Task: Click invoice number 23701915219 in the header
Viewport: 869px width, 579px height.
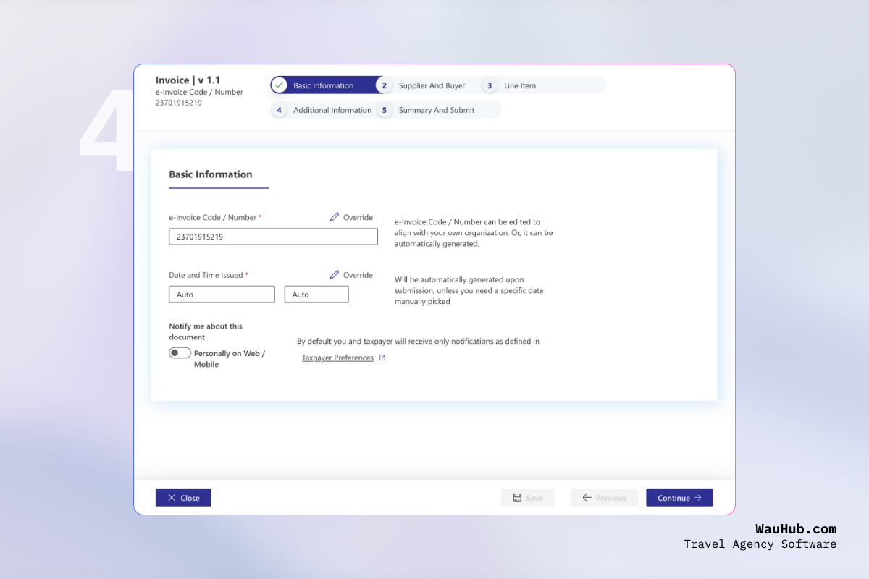Action: coord(179,103)
